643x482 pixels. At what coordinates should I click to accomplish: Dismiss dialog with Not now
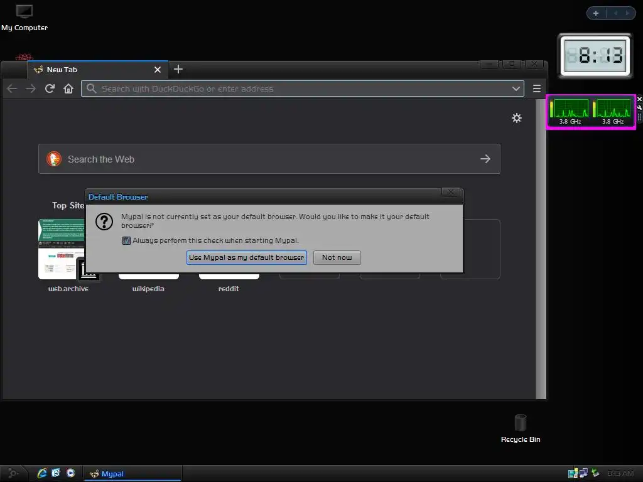point(337,257)
